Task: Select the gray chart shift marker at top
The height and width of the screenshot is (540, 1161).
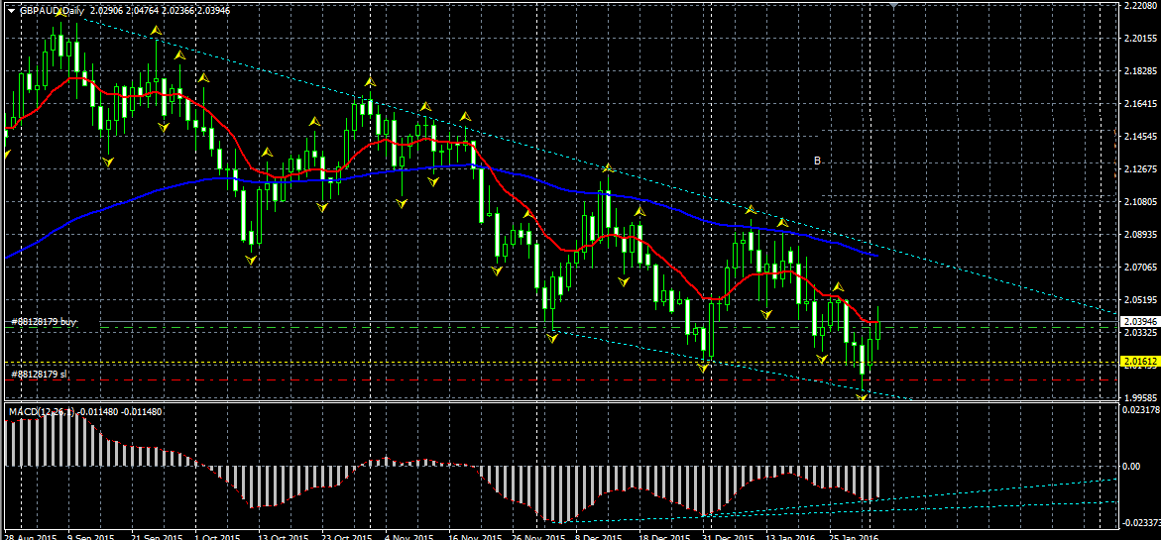Action: click(894, 5)
